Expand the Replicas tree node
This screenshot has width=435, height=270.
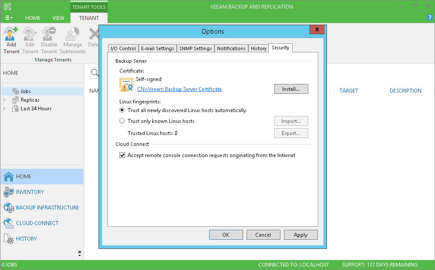(x=4, y=100)
